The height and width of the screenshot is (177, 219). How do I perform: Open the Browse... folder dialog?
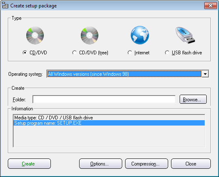pyautogui.click(x=193, y=99)
